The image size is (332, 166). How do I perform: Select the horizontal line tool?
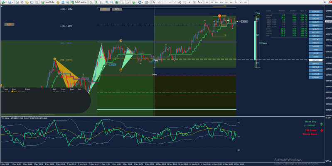pyautogui.click(x=170, y=2)
